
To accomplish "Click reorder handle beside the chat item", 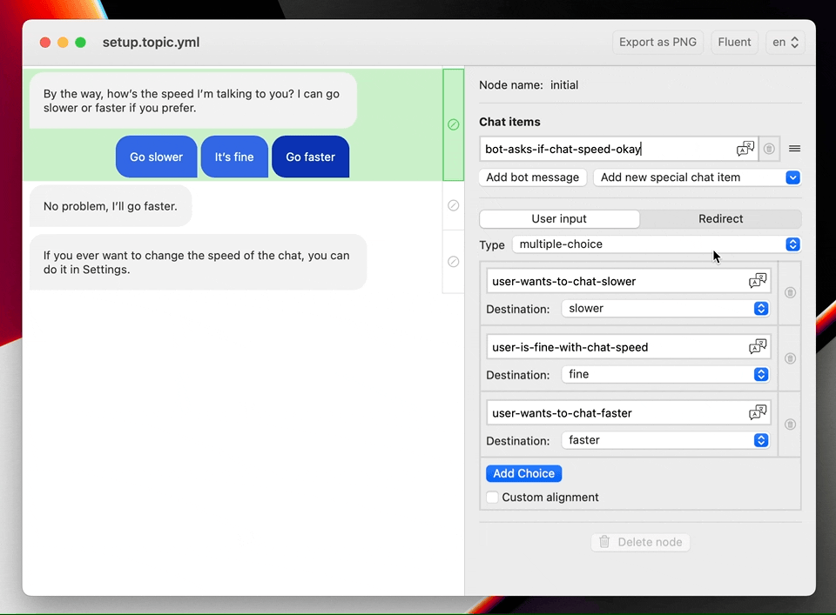I will [794, 149].
